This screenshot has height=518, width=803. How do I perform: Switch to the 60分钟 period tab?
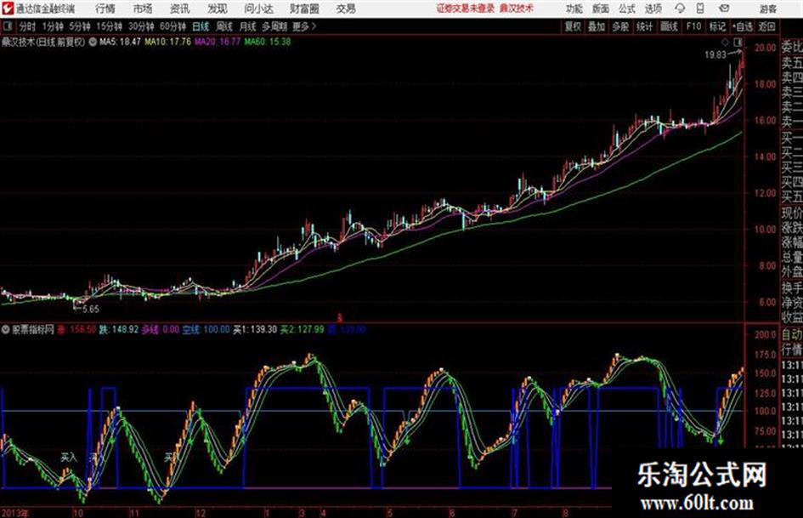tap(173, 26)
